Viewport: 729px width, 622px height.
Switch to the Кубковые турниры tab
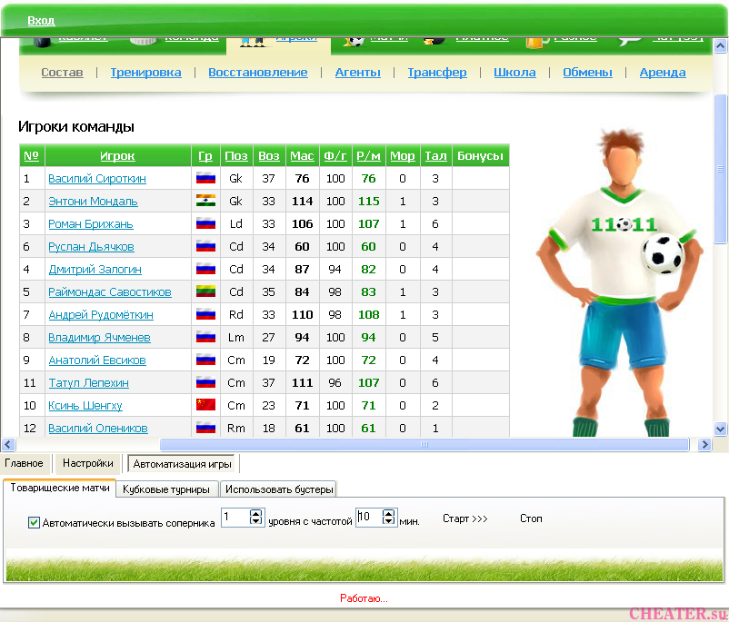pyautogui.click(x=167, y=489)
